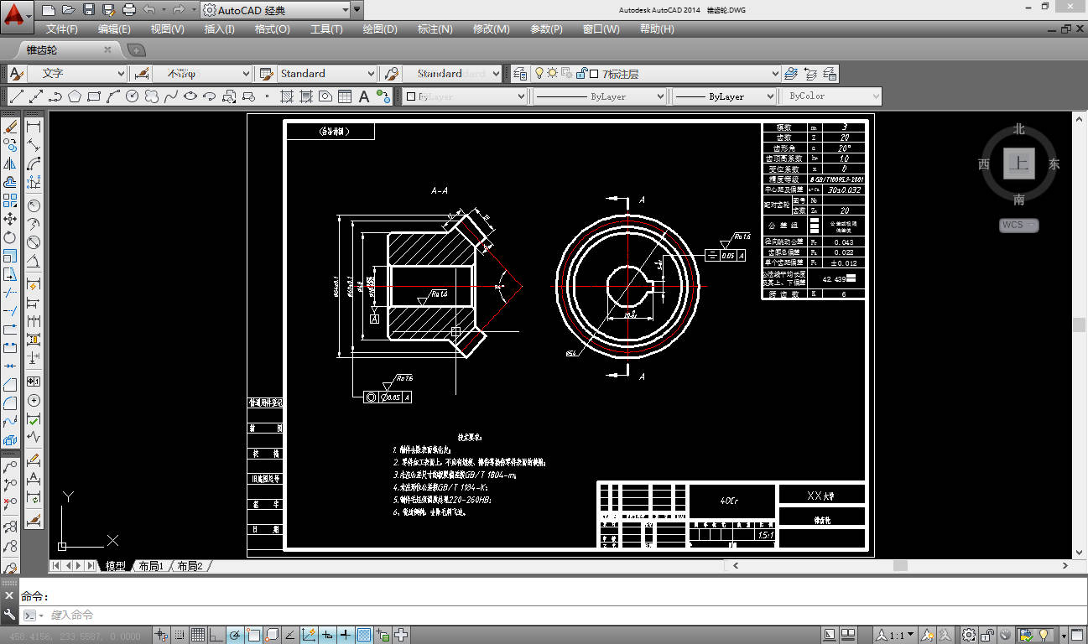Open the 标注(N) menu
Screen dimensions: 1088x644
pos(435,29)
